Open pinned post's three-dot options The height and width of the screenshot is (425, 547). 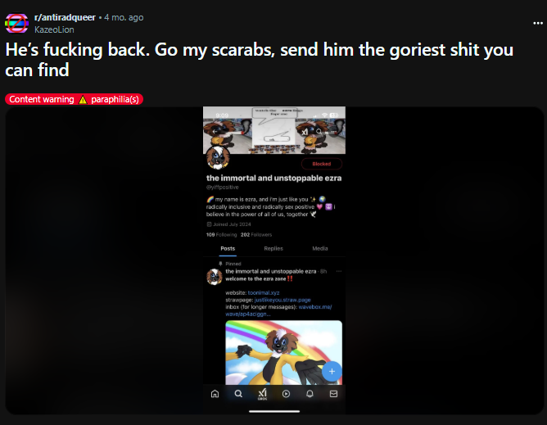[x=338, y=271]
